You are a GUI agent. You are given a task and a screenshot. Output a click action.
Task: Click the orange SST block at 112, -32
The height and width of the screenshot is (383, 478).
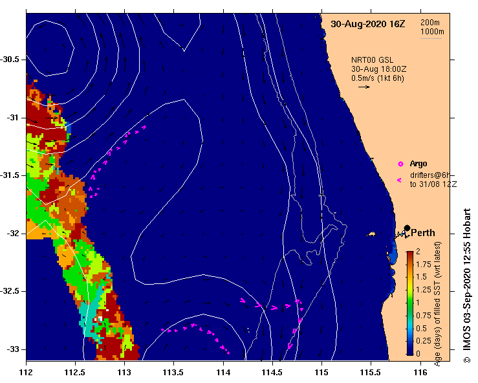(38, 232)
